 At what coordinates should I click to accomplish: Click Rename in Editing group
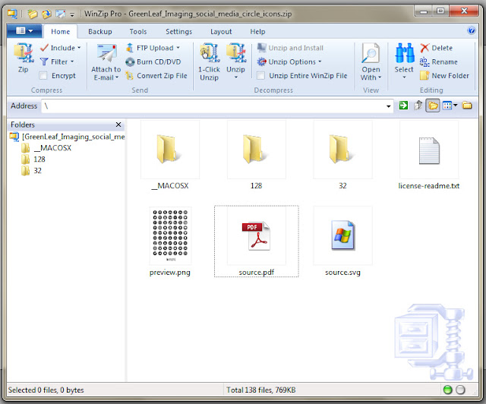[439, 62]
